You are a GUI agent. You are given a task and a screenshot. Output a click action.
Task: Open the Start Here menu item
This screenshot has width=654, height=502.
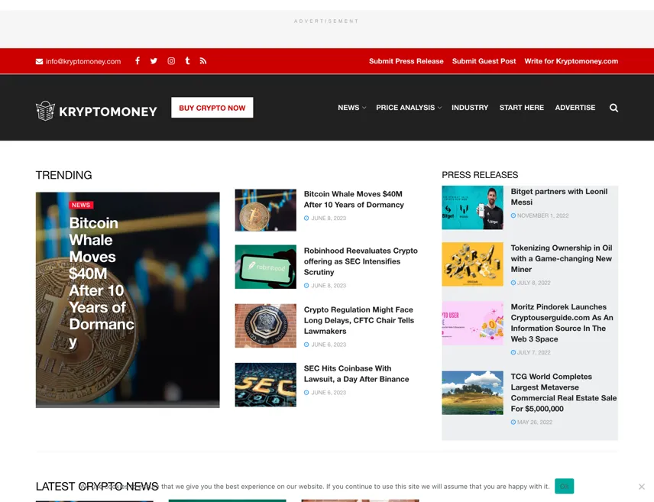[x=521, y=108]
